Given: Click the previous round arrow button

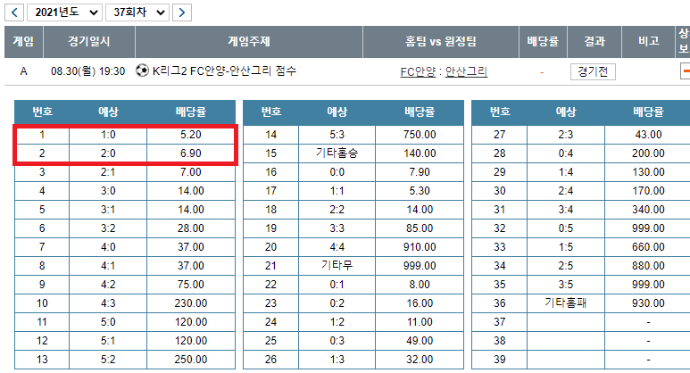Looking at the screenshot, I should (14, 12).
